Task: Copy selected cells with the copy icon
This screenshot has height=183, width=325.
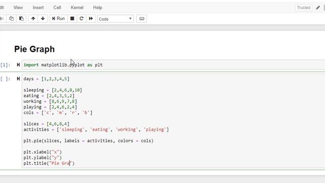Action: (11, 19)
